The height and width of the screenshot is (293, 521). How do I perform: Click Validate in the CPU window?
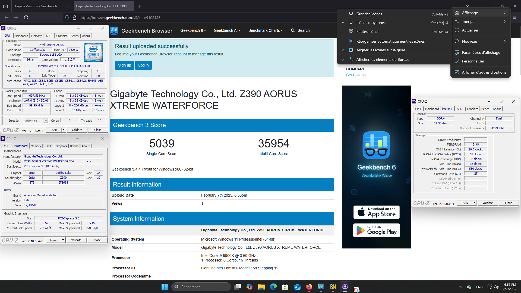[77, 130]
